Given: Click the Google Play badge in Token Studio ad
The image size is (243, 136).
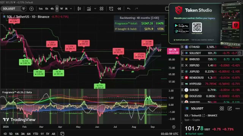Looking at the screenshot, I should (x=181, y=26).
